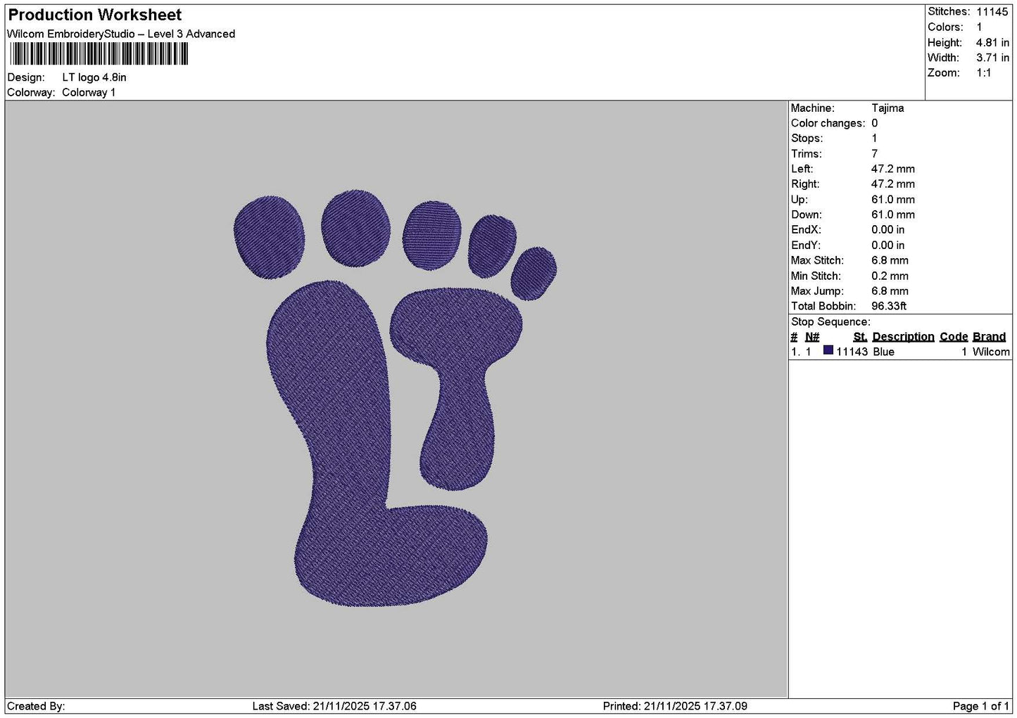1017x718 pixels.
Task: Select the stitch count 11143 in stop sequence
Action: [x=852, y=352]
